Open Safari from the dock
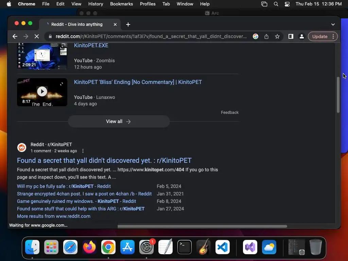The image size is (348, 261). coord(70,247)
